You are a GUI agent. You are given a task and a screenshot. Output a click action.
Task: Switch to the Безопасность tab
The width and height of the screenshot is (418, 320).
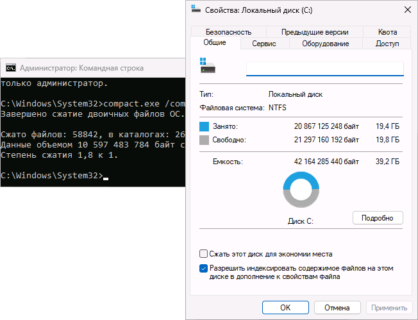click(228, 32)
